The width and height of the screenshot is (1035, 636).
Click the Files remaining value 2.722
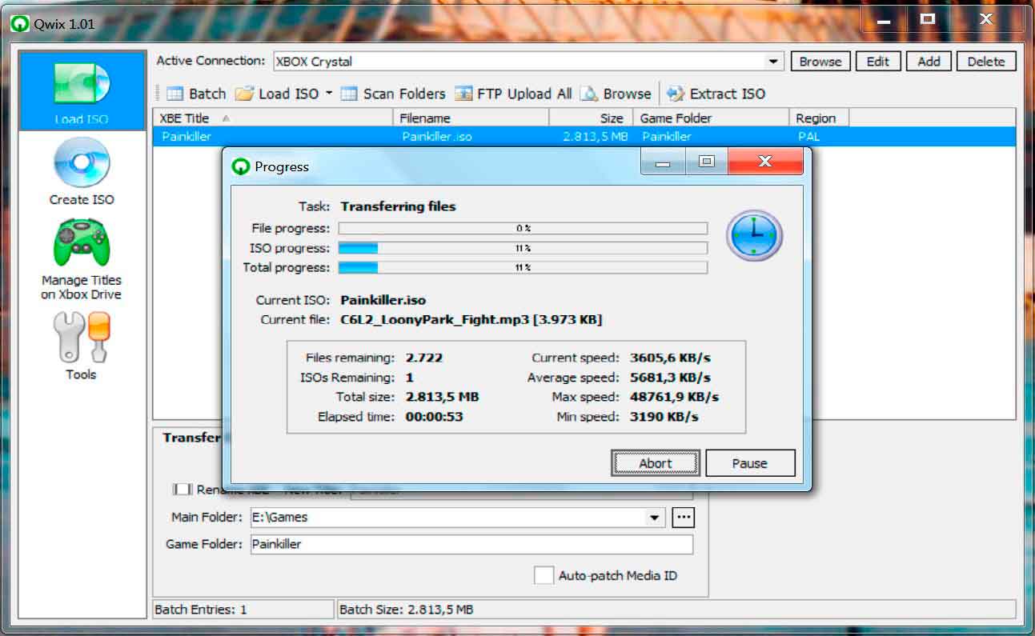tap(424, 358)
